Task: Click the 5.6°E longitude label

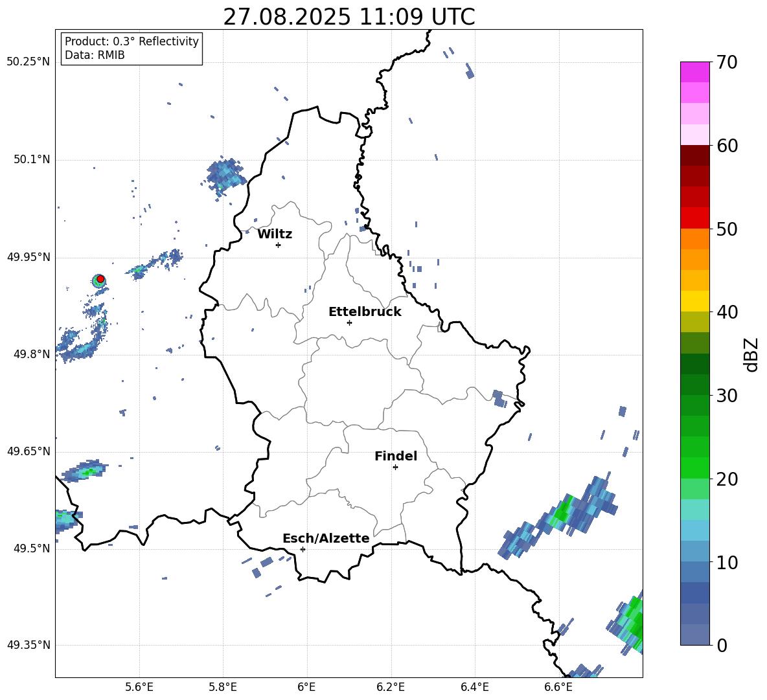Action: point(139,687)
